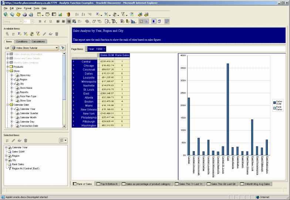Viewport: 290px width, 200px height.
Task: Click the new filter icon under Available Items
Action: point(38,34)
